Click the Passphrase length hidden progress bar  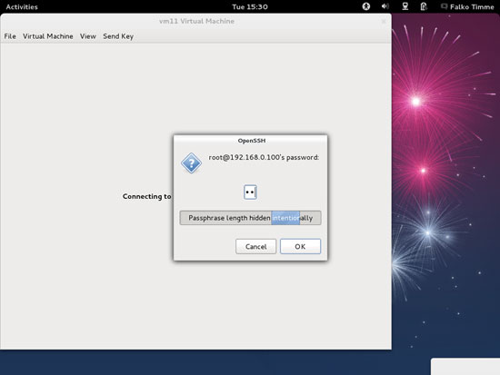[250, 218]
